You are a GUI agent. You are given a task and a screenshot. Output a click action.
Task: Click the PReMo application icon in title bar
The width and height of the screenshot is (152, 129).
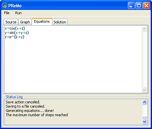tap(5, 5)
